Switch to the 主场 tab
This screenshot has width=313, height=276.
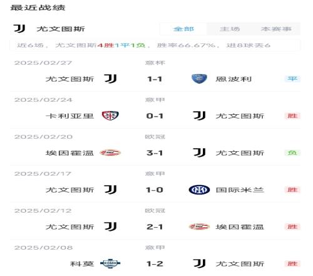[x=230, y=29]
